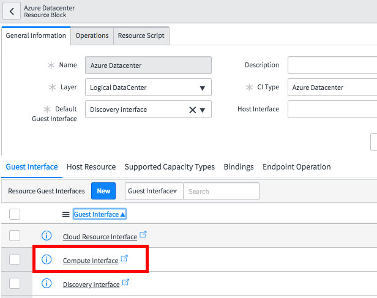Open info icon for Compute Interface
This screenshot has height=298, width=377.
tap(47, 259)
